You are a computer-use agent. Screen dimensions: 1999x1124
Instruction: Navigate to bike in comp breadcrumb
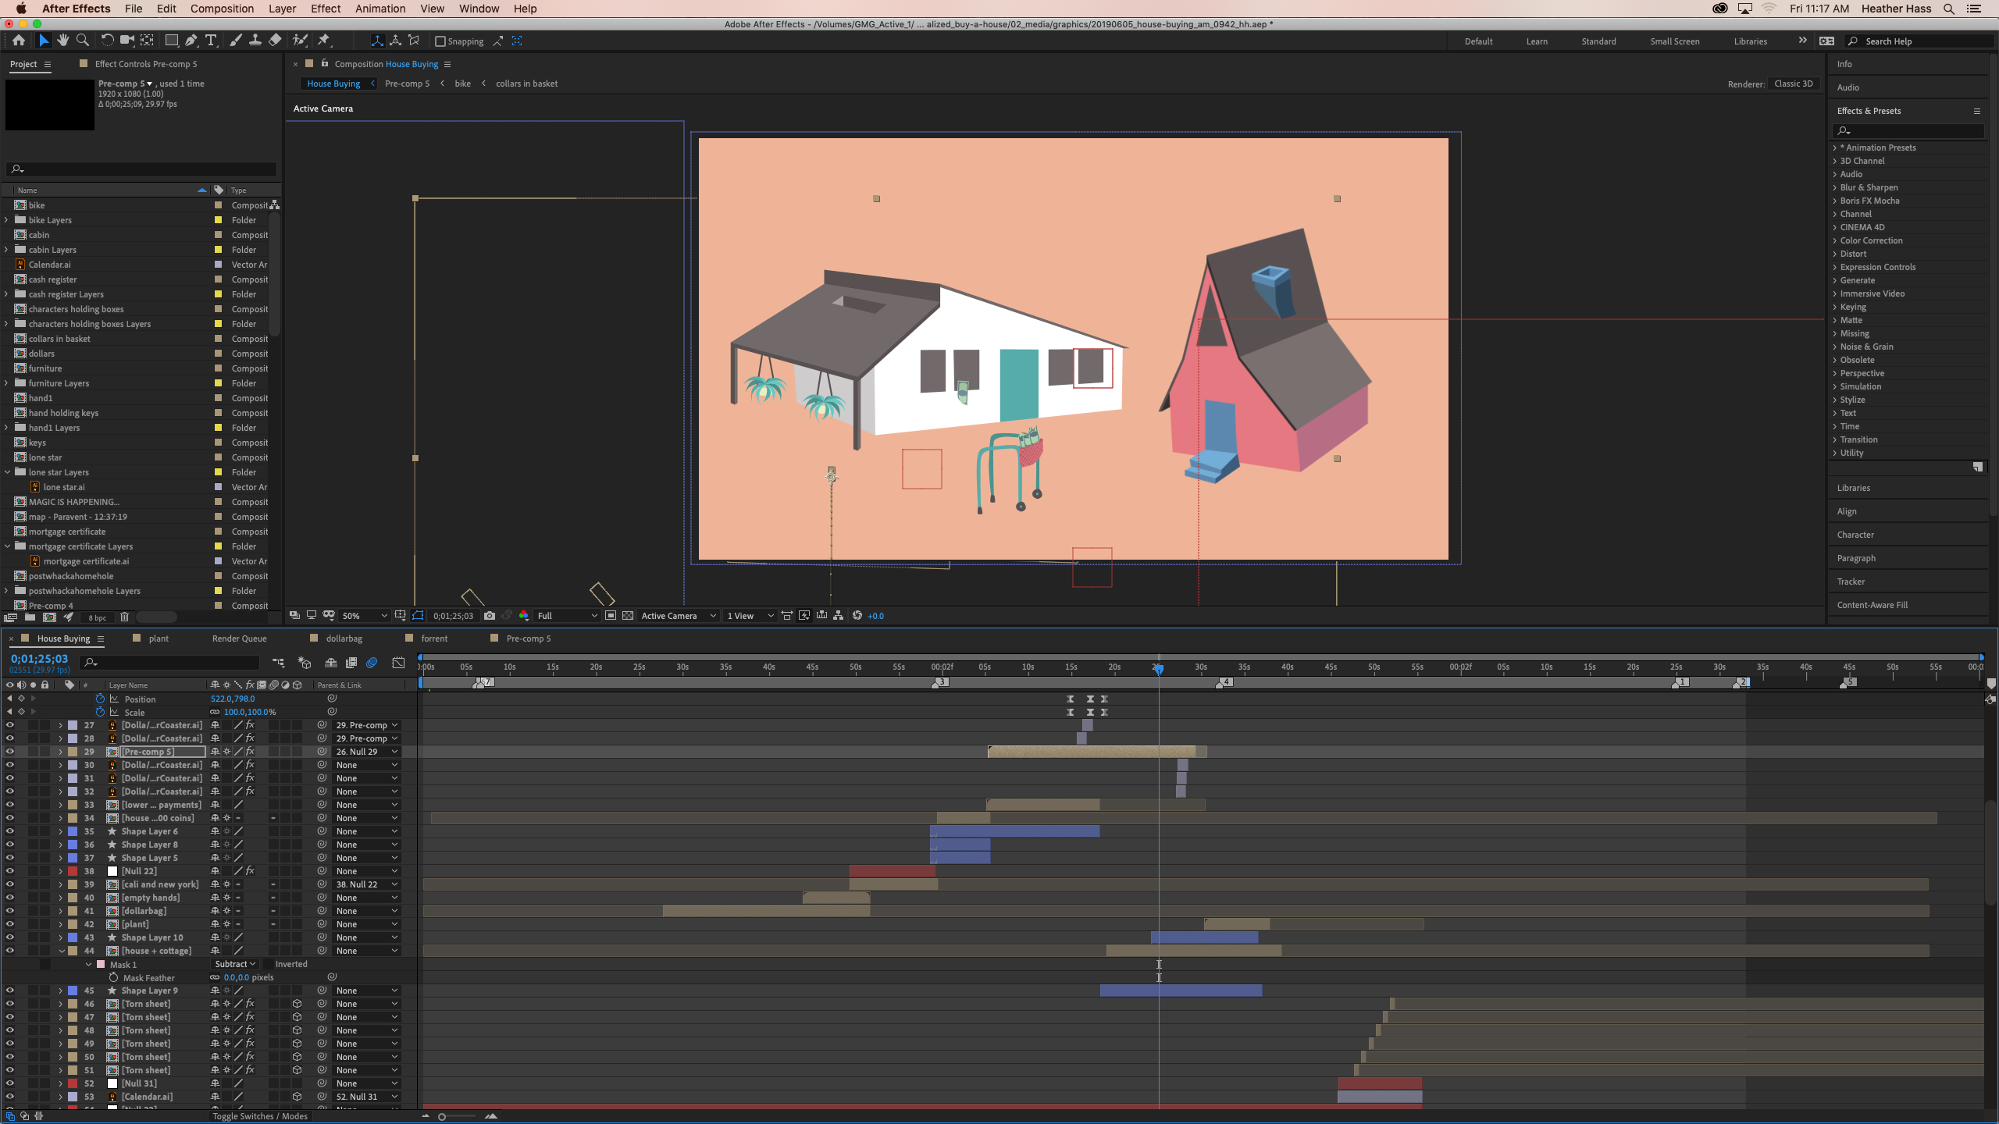pyautogui.click(x=462, y=84)
